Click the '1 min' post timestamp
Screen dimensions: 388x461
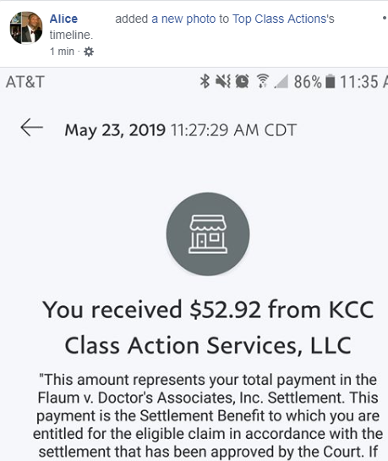[x=62, y=52]
